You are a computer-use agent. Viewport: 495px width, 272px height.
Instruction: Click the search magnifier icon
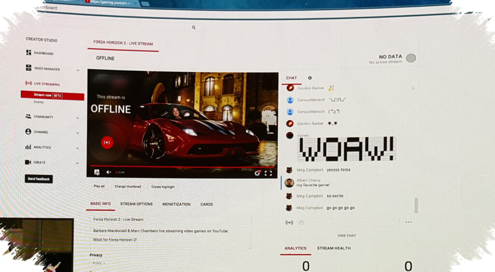(193, 27)
